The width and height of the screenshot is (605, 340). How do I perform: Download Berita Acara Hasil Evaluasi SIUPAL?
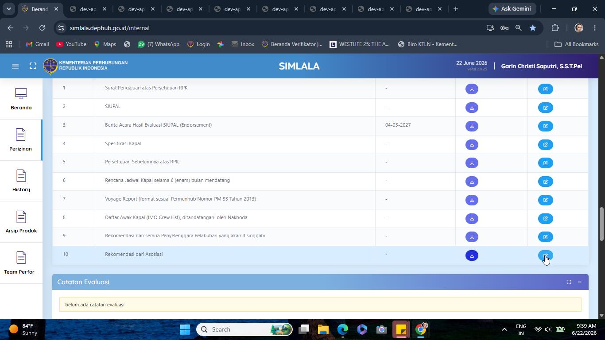pos(472,126)
